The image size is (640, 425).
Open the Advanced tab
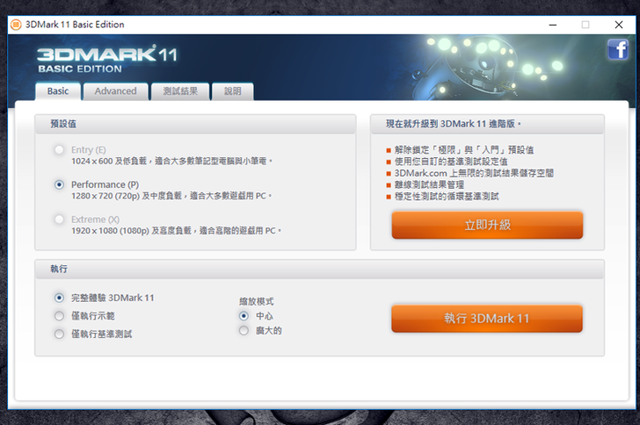pos(115,91)
